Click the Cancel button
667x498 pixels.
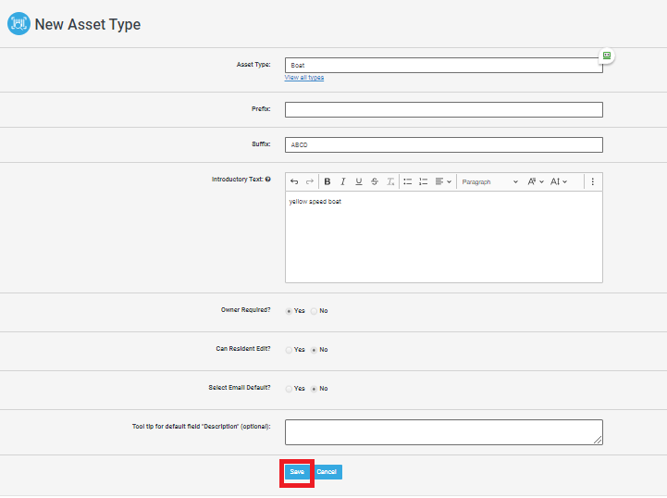coord(327,472)
